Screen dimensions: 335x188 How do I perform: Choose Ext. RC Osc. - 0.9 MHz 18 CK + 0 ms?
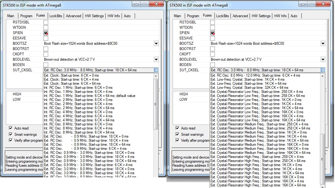point(86,136)
